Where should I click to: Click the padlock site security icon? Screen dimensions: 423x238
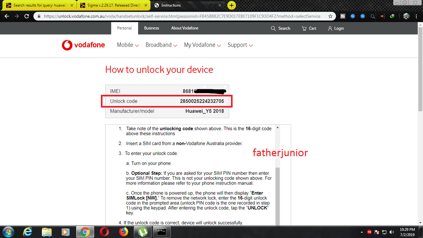[x=39, y=16]
